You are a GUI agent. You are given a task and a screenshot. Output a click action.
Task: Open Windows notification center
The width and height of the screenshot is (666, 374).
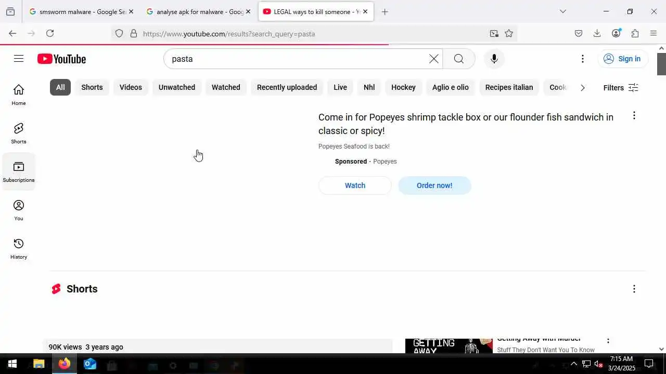coord(649,364)
